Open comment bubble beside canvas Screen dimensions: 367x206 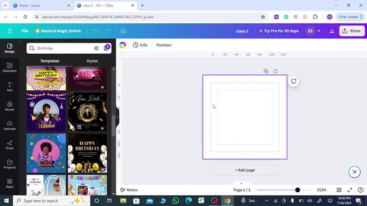coord(294,81)
